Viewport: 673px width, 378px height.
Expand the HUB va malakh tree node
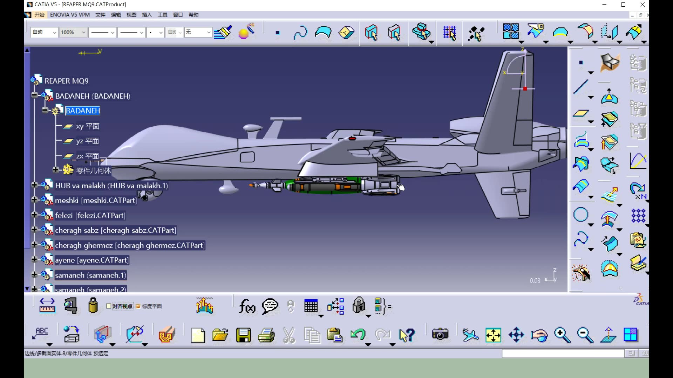(34, 185)
